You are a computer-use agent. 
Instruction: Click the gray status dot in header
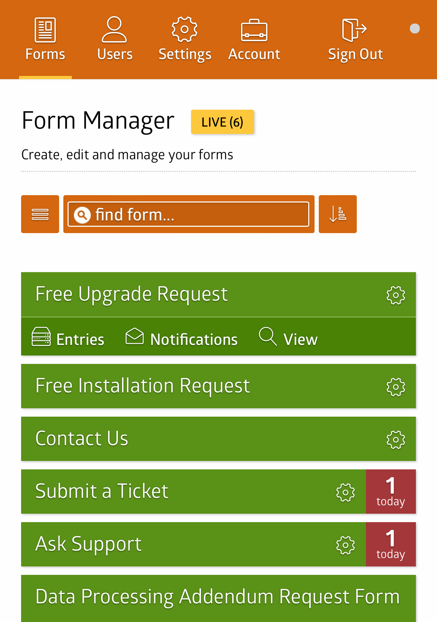415,28
